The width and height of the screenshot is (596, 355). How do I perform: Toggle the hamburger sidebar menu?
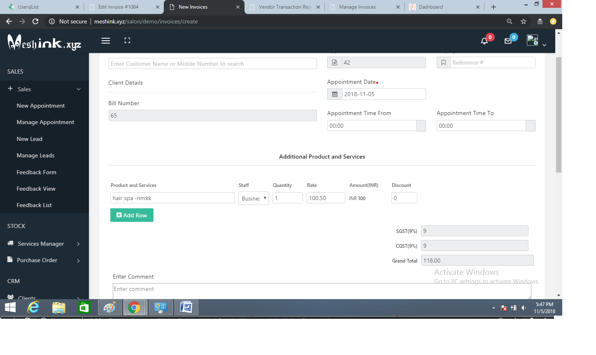click(106, 41)
